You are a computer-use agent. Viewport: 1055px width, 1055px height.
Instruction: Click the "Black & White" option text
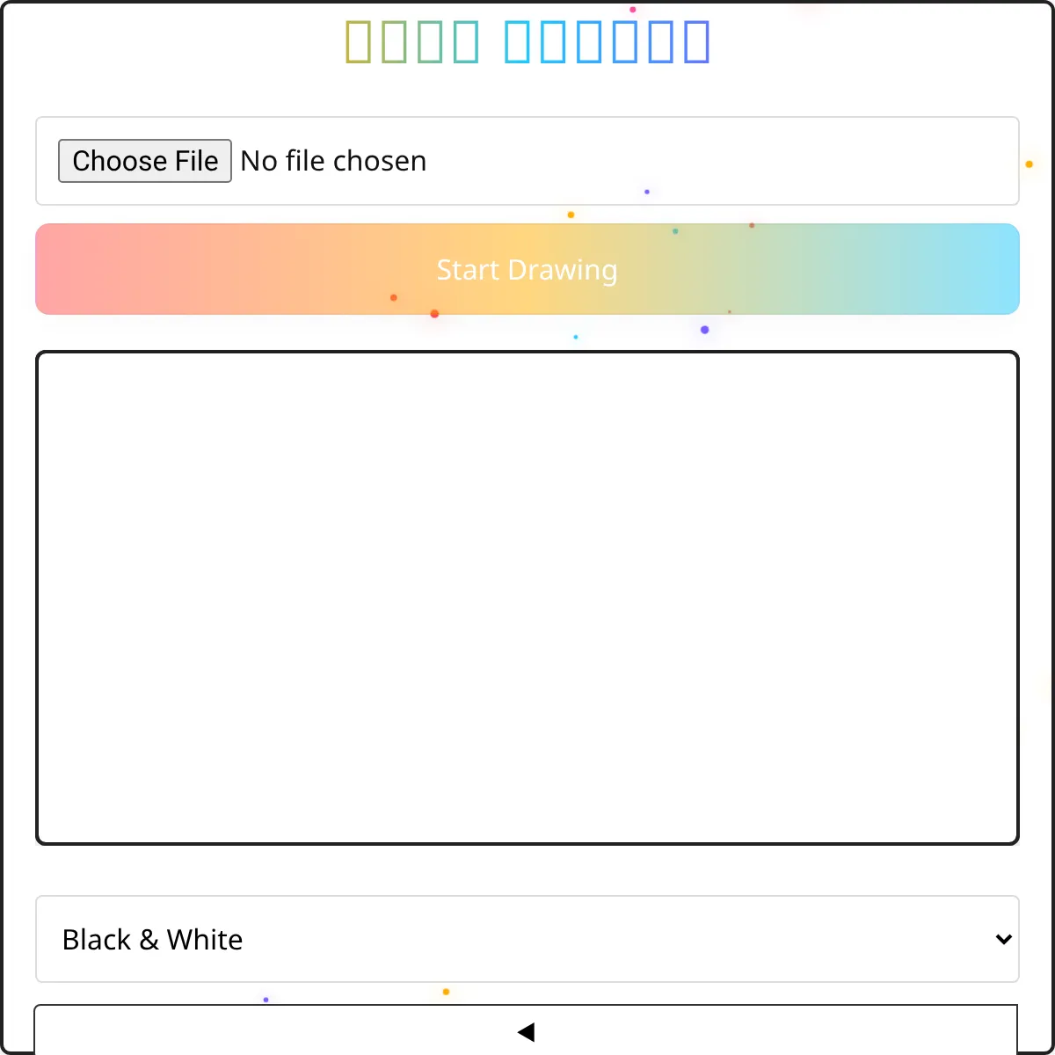[x=153, y=939]
